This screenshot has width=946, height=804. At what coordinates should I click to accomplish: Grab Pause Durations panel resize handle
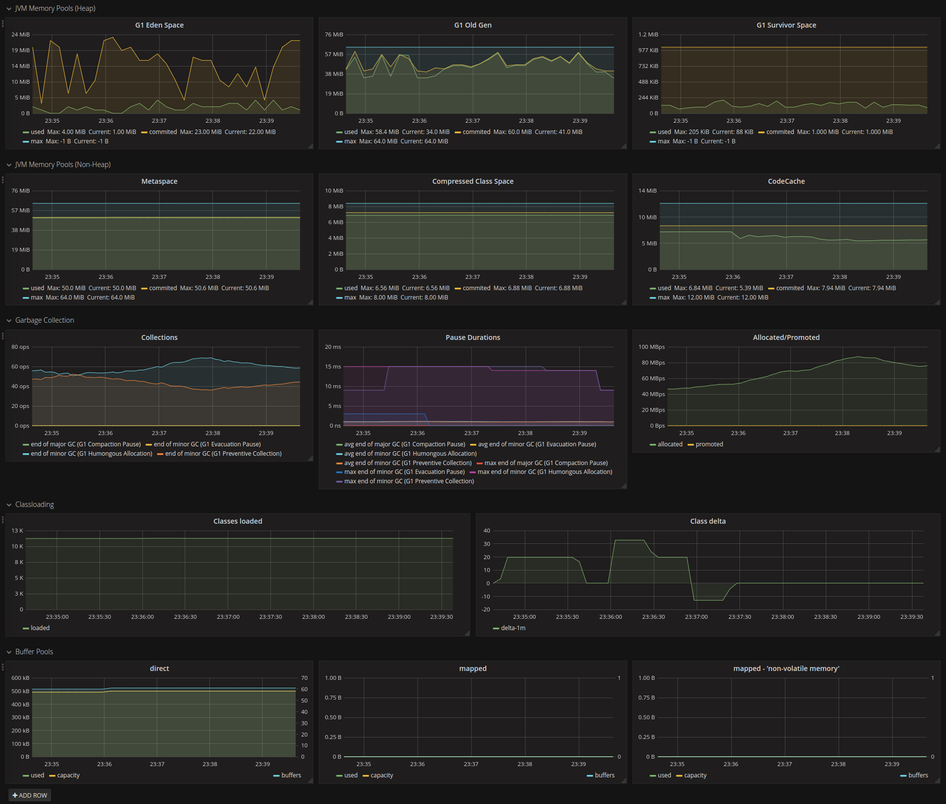click(x=624, y=486)
